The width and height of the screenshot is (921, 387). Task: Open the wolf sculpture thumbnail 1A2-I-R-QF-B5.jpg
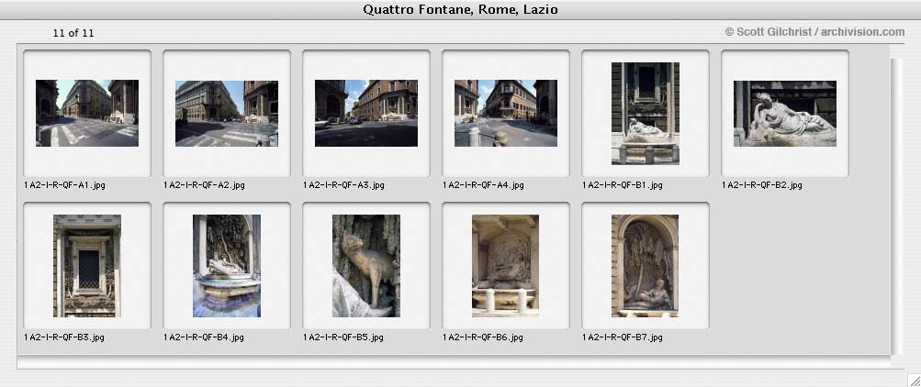point(366,266)
